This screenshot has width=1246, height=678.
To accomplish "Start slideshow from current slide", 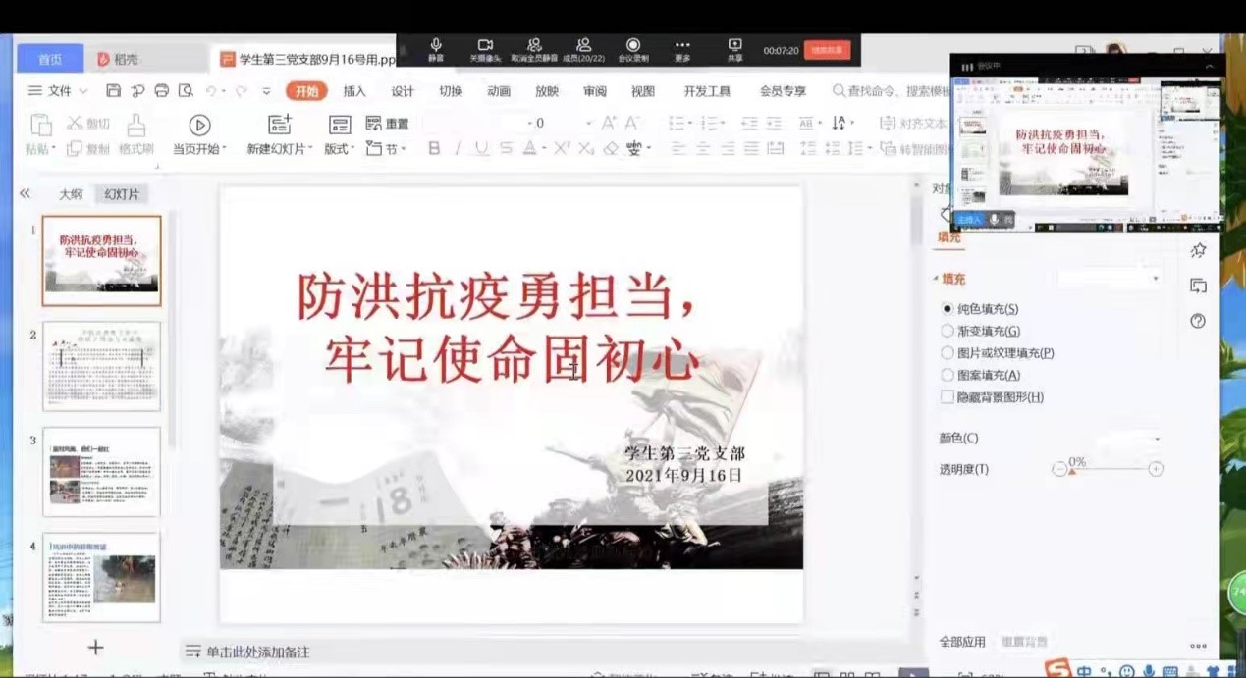I will point(199,125).
